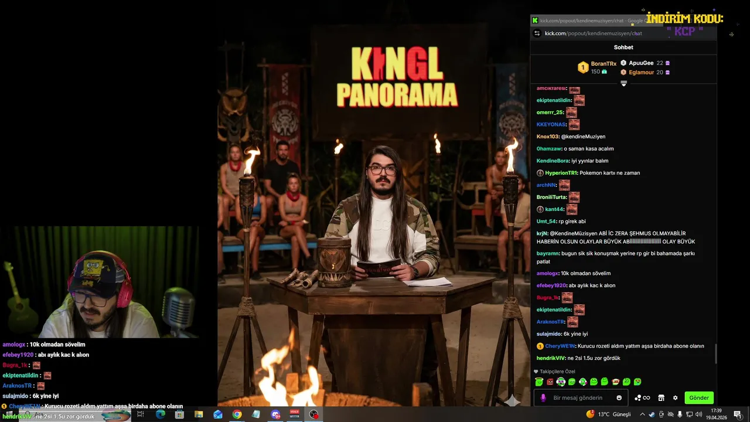Viewport: 750px width, 422px height.
Task: Click the username KKEYONAS
Action: [x=551, y=124]
